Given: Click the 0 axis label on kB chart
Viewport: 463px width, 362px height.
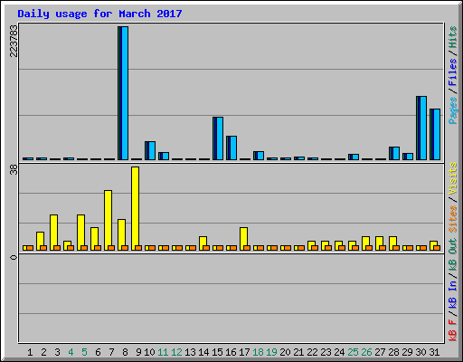Looking at the screenshot, I should pyautogui.click(x=14, y=257).
